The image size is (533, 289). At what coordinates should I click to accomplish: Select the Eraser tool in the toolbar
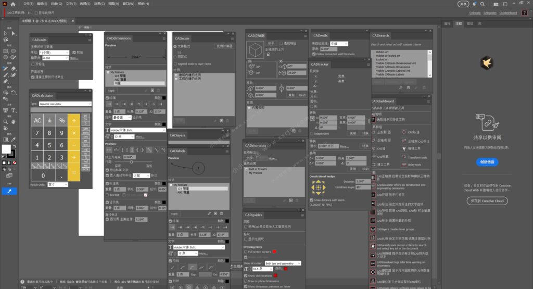click(x=14, y=68)
